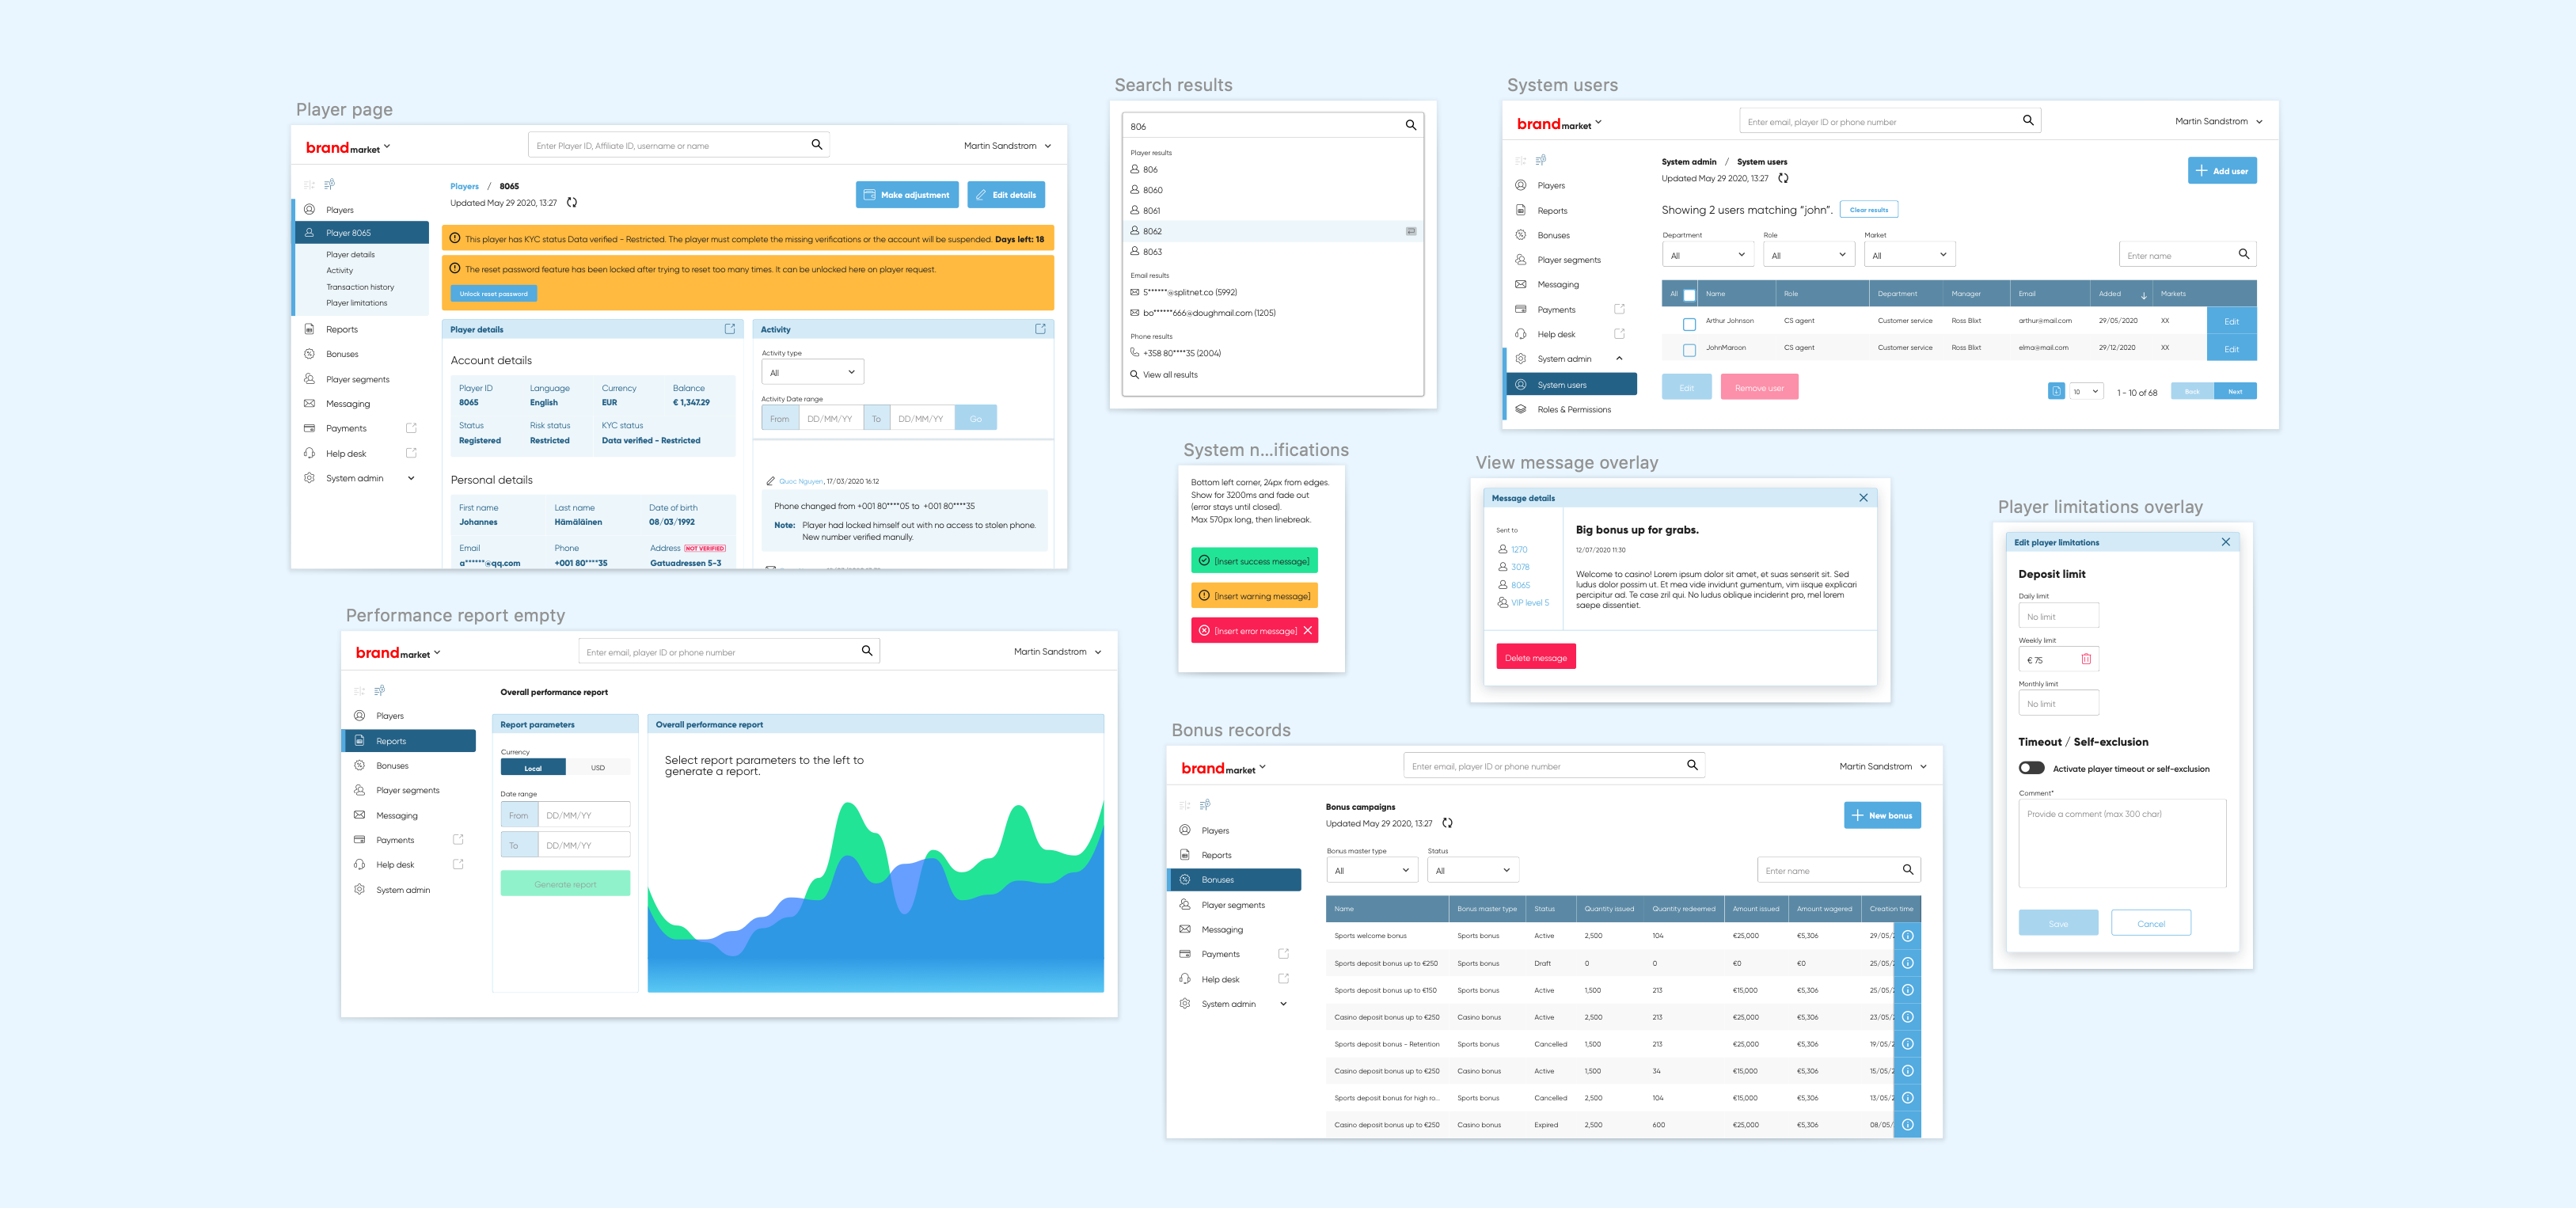Click New bonus button in Bonus records

pyautogui.click(x=1882, y=815)
